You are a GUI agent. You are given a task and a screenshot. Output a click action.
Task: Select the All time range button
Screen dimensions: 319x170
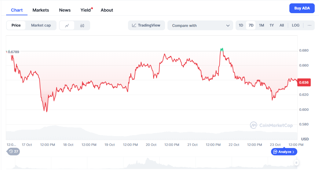(282, 25)
